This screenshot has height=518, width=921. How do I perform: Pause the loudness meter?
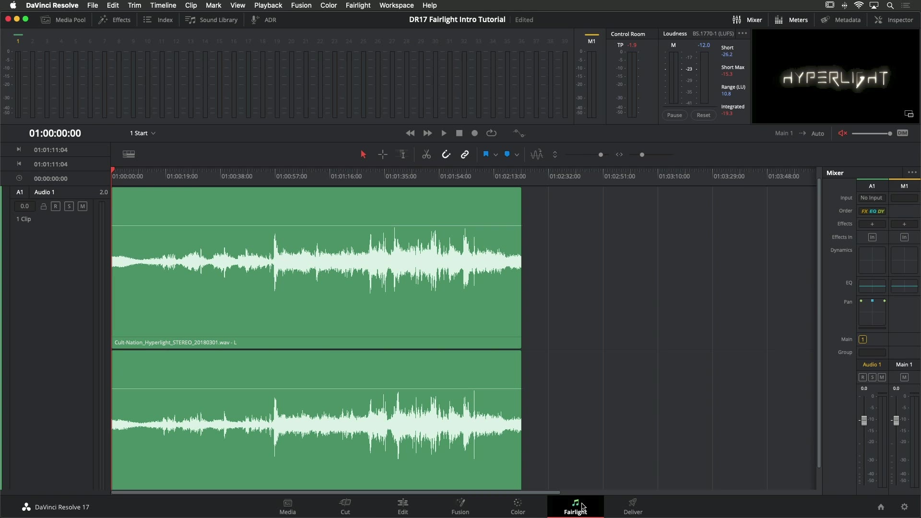[x=674, y=115]
